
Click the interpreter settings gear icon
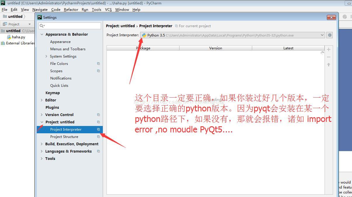point(330,35)
